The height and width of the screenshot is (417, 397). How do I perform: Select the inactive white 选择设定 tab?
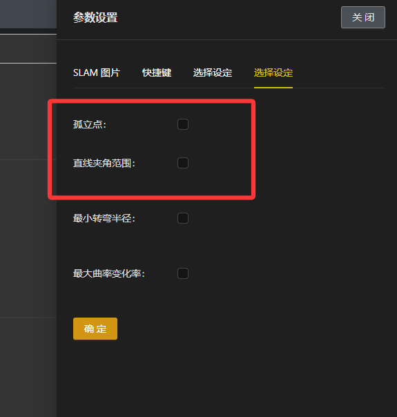[x=213, y=72]
